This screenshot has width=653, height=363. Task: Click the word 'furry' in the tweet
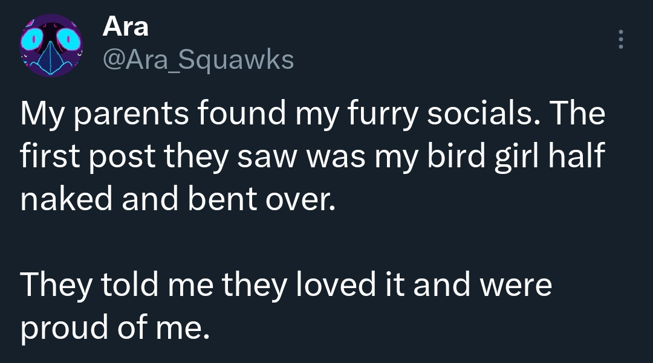click(x=386, y=115)
